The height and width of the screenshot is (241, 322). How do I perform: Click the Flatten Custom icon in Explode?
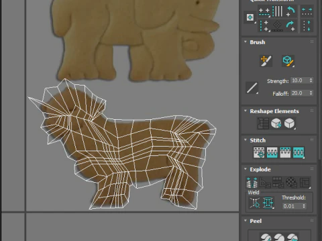pyautogui.click(x=305, y=183)
